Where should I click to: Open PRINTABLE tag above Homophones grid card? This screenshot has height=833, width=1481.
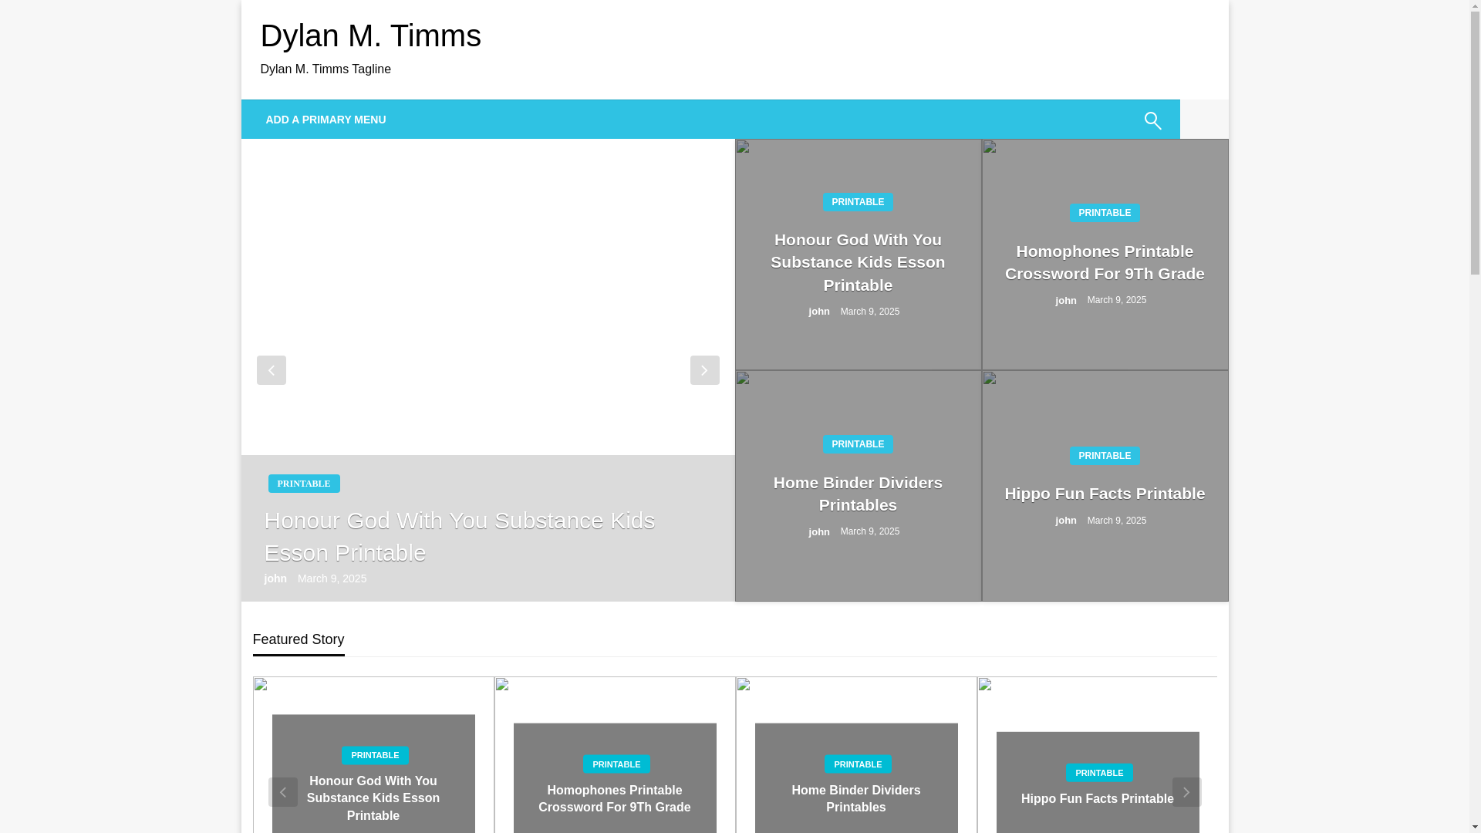[1105, 213]
